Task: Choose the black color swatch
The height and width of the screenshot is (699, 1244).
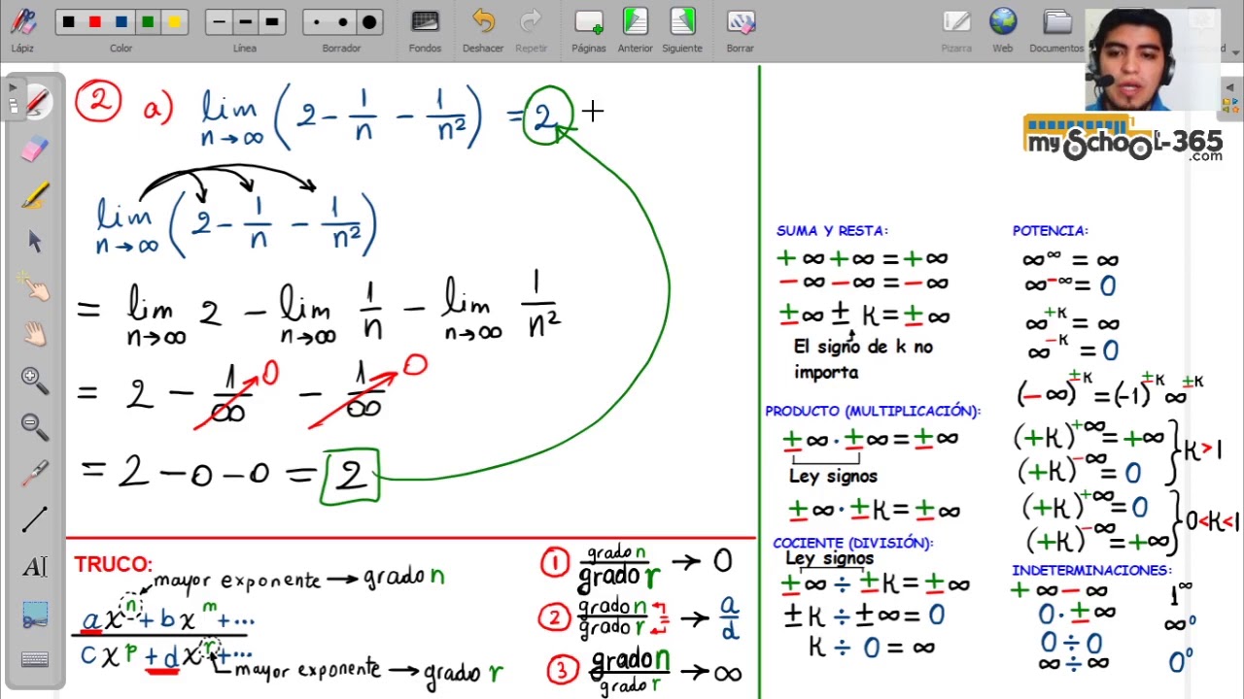Action: 68,21
